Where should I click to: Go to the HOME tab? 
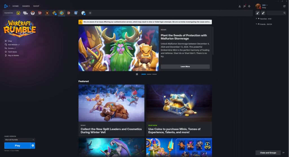pos(16,6)
